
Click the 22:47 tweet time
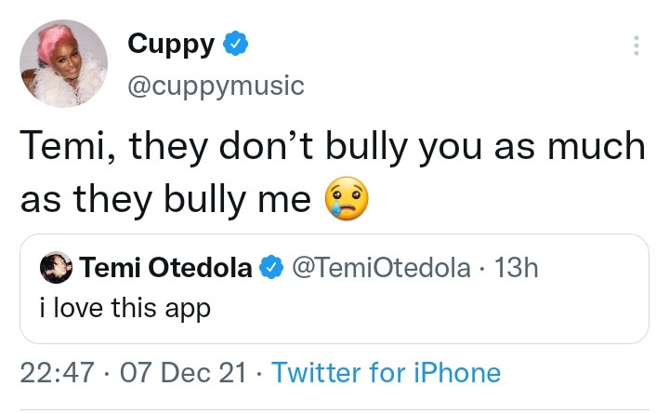point(56,374)
